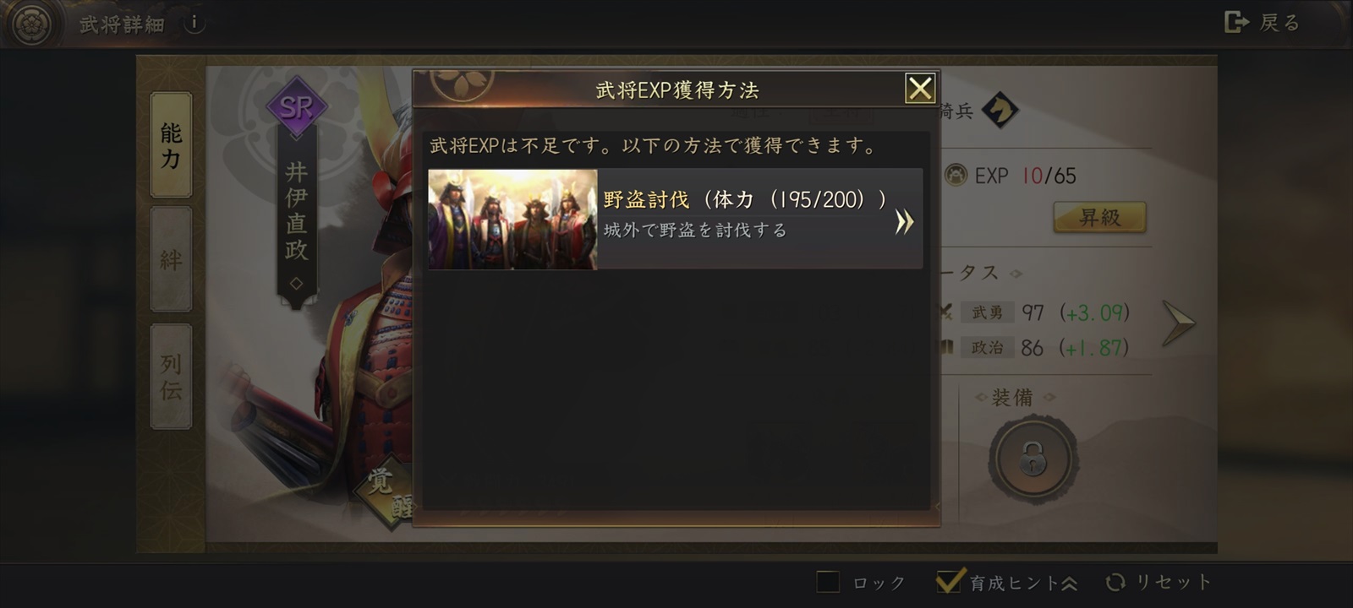
Task: Open the info icon beside 武将詳細
Action: coord(194,23)
